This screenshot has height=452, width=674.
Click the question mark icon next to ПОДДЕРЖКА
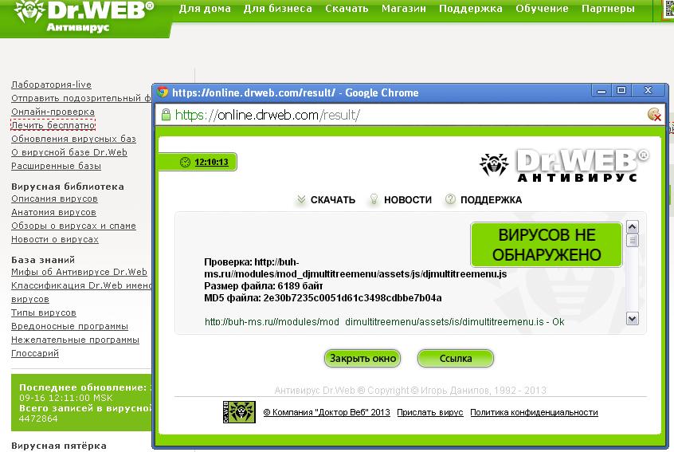(450, 199)
